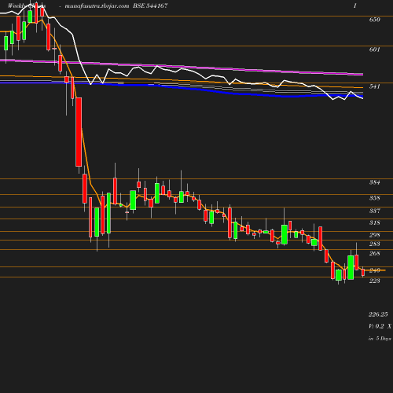Click the 384 price level label
This screenshot has width=393, height=393.
[x=374, y=182]
